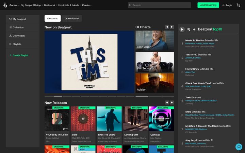
Task: Show next DJ Charts with right arrow
Action: 172,27
